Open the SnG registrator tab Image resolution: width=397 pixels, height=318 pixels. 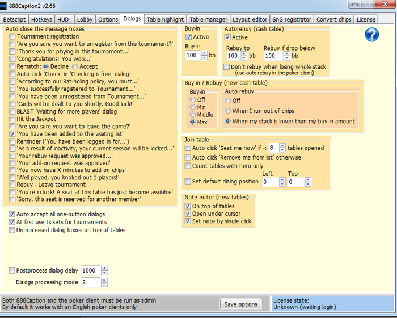[292, 19]
